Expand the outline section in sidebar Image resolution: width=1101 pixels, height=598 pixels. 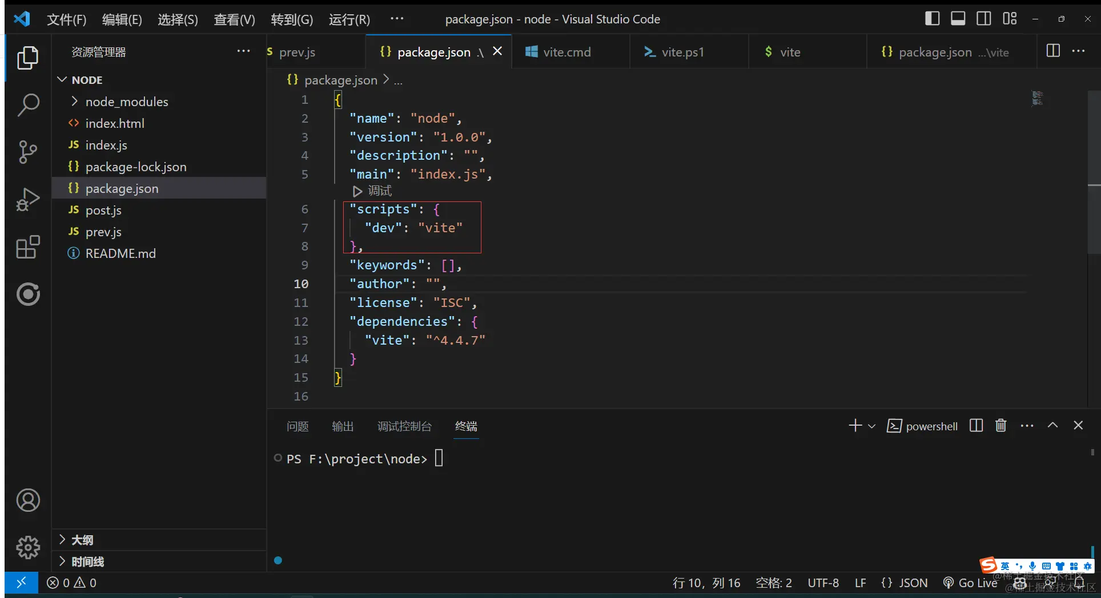coord(160,540)
